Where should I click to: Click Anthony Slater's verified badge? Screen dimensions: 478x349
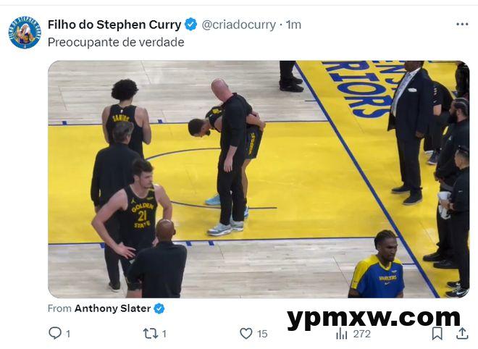coord(159,308)
